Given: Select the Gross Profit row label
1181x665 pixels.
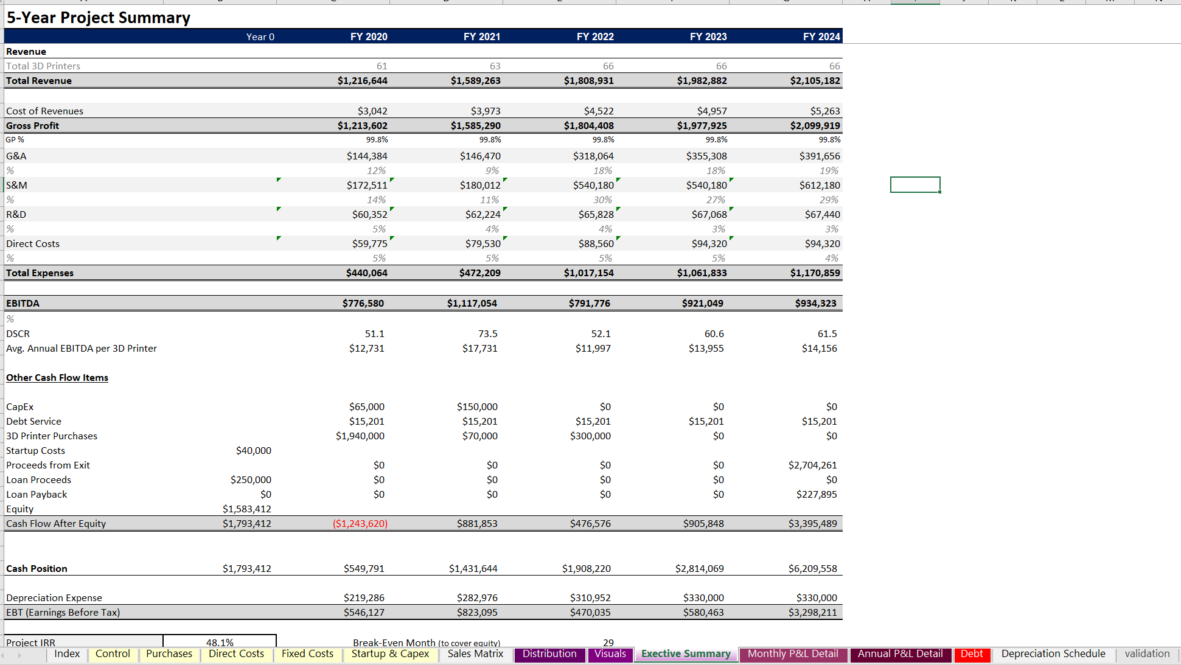Looking at the screenshot, I should 33,125.
